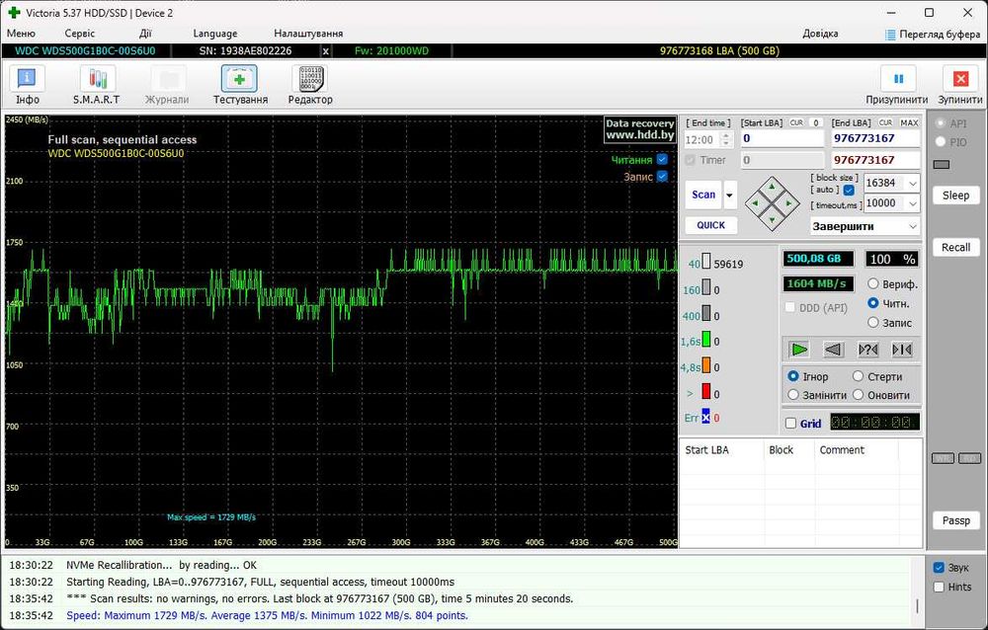
Task: Expand the block size 16384 dropdown
Action: coord(912,184)
